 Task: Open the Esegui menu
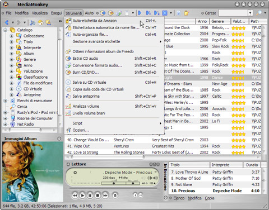[57, 13]
